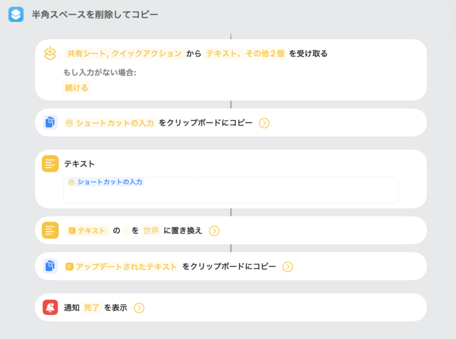The width and height of the screenshot is (456, 339).
Task: Click the 世界 replacement value field
Action: (151, 231)
